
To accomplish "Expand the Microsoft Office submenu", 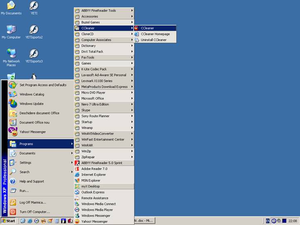I will [x=92, y=99].
